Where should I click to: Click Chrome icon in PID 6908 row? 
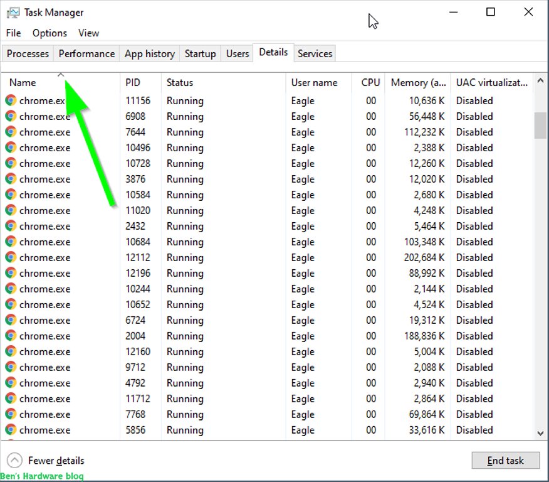pos(11,116)
